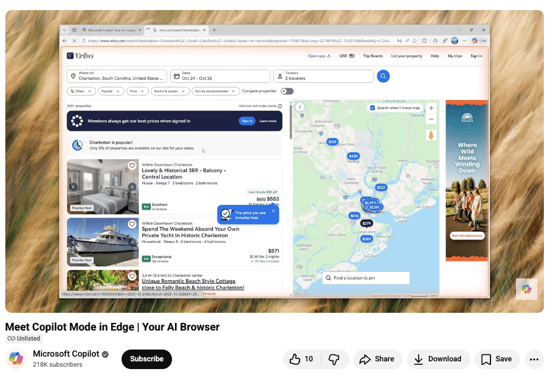Image resolution: width=548 pixels, height=375 pixels.
Task: Expand the Popular filter dropdown
Action: click(x=111, y=91)
